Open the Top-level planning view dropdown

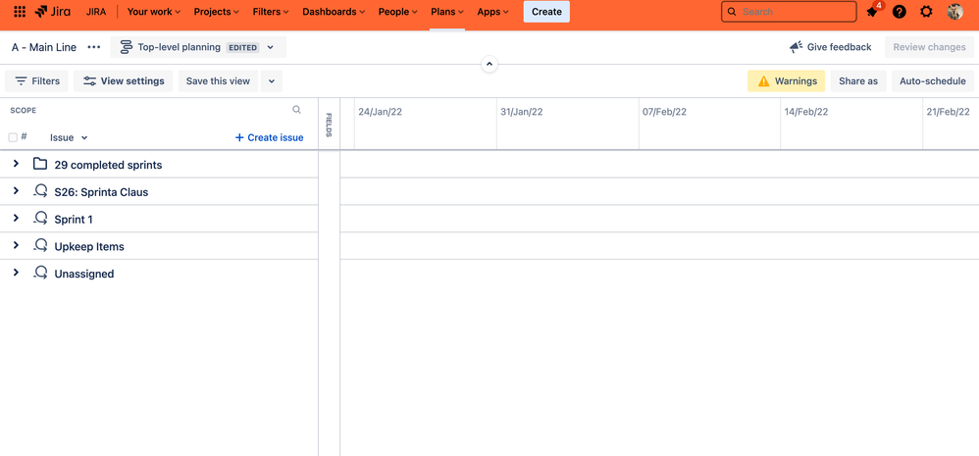[x=198, y=47]
